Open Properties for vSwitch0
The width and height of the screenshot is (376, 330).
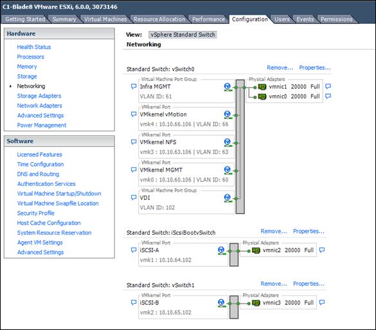[314, 68]
